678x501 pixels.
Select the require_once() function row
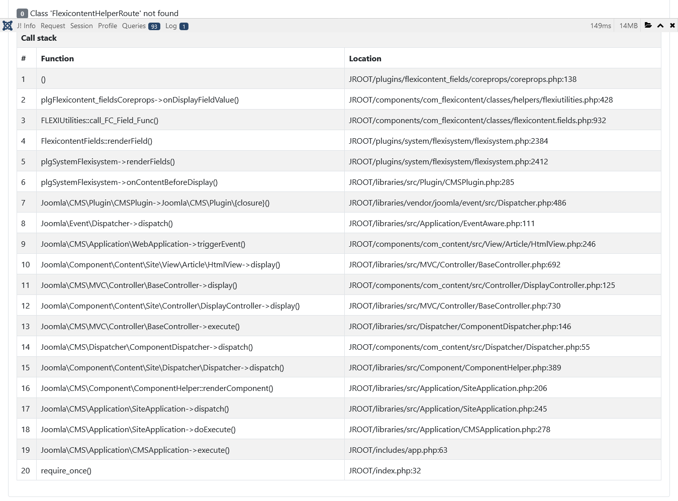pos(66,470)
